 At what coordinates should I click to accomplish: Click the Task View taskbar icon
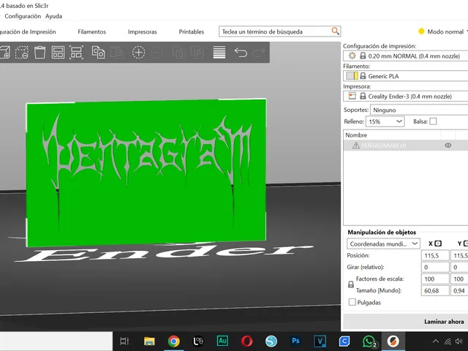pyautogui.click(x=124, y=341)
